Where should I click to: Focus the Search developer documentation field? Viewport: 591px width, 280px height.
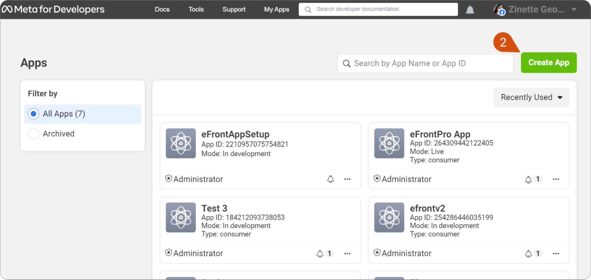378,9
